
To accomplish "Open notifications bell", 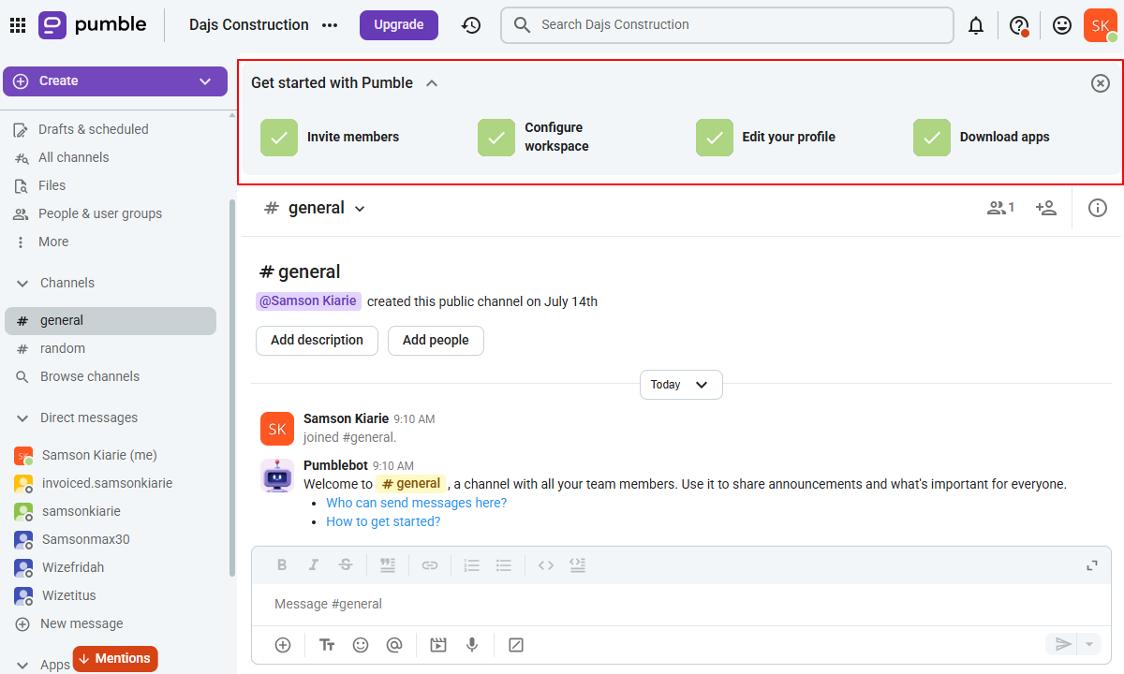I will point(976,25).
